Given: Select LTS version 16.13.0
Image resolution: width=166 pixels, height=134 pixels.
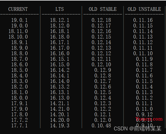Looking at the screenshot, I should (x=60, y=98).
